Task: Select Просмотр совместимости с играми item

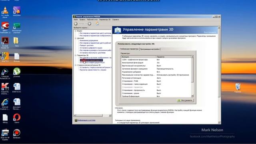Action: click(x=93, y=70)
